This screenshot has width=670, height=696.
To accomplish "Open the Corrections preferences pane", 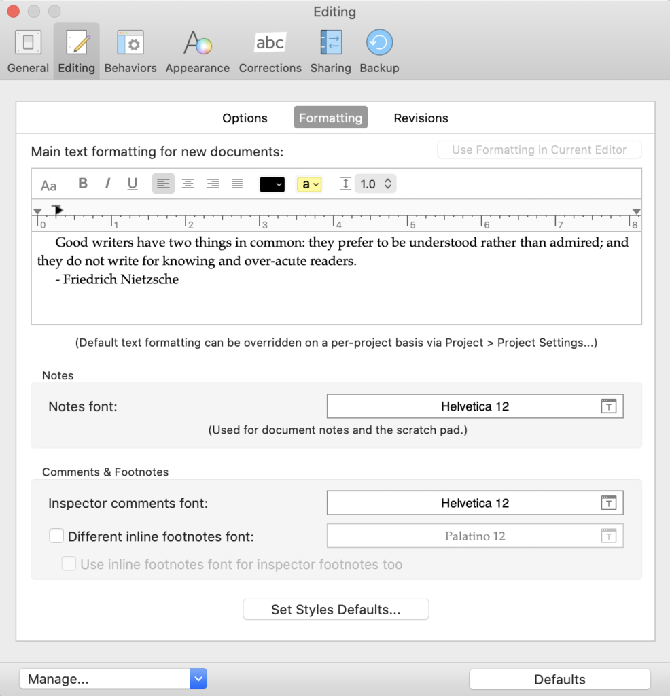I will pos(270,50).
